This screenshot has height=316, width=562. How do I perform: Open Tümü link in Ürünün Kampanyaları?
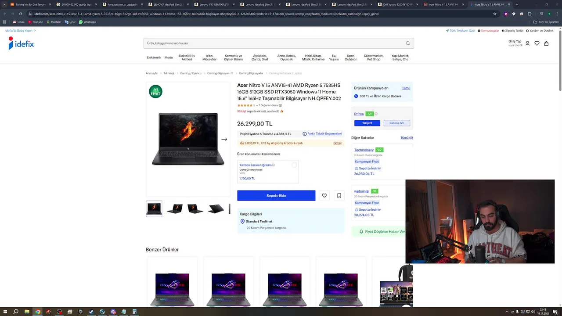tap(406, 88)
